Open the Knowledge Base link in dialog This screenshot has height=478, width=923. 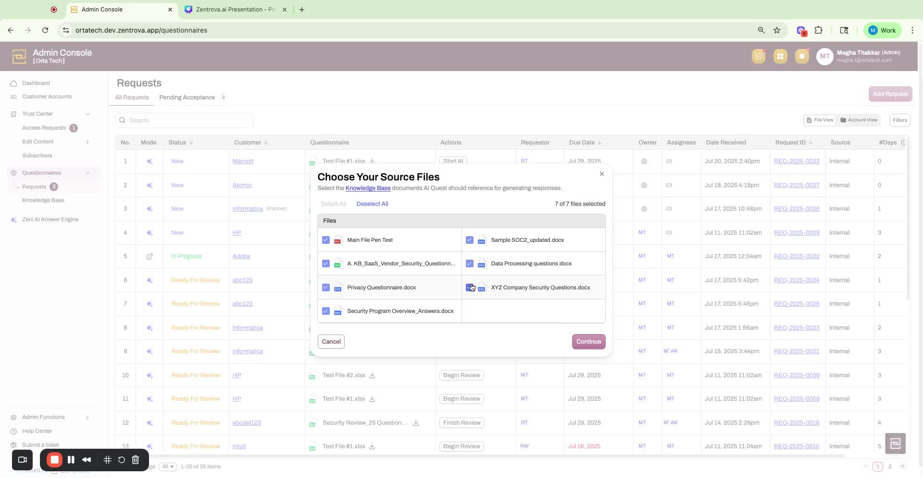pyautogui.click(x=368, y=188)
